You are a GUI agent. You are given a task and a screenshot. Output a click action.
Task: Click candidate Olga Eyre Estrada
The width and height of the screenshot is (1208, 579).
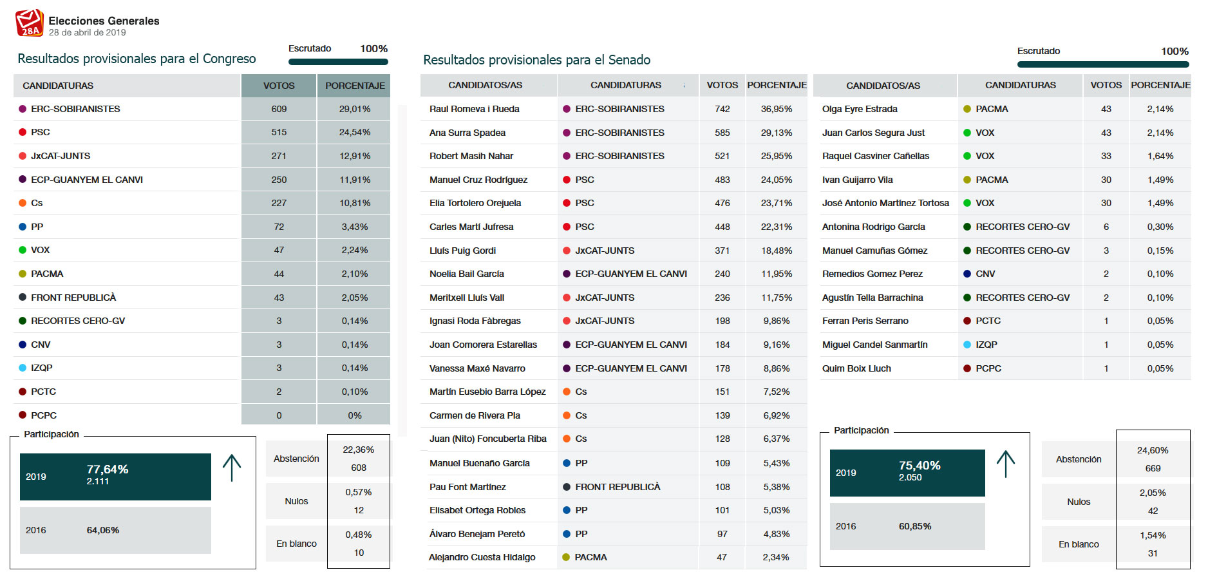pos(860,109)
